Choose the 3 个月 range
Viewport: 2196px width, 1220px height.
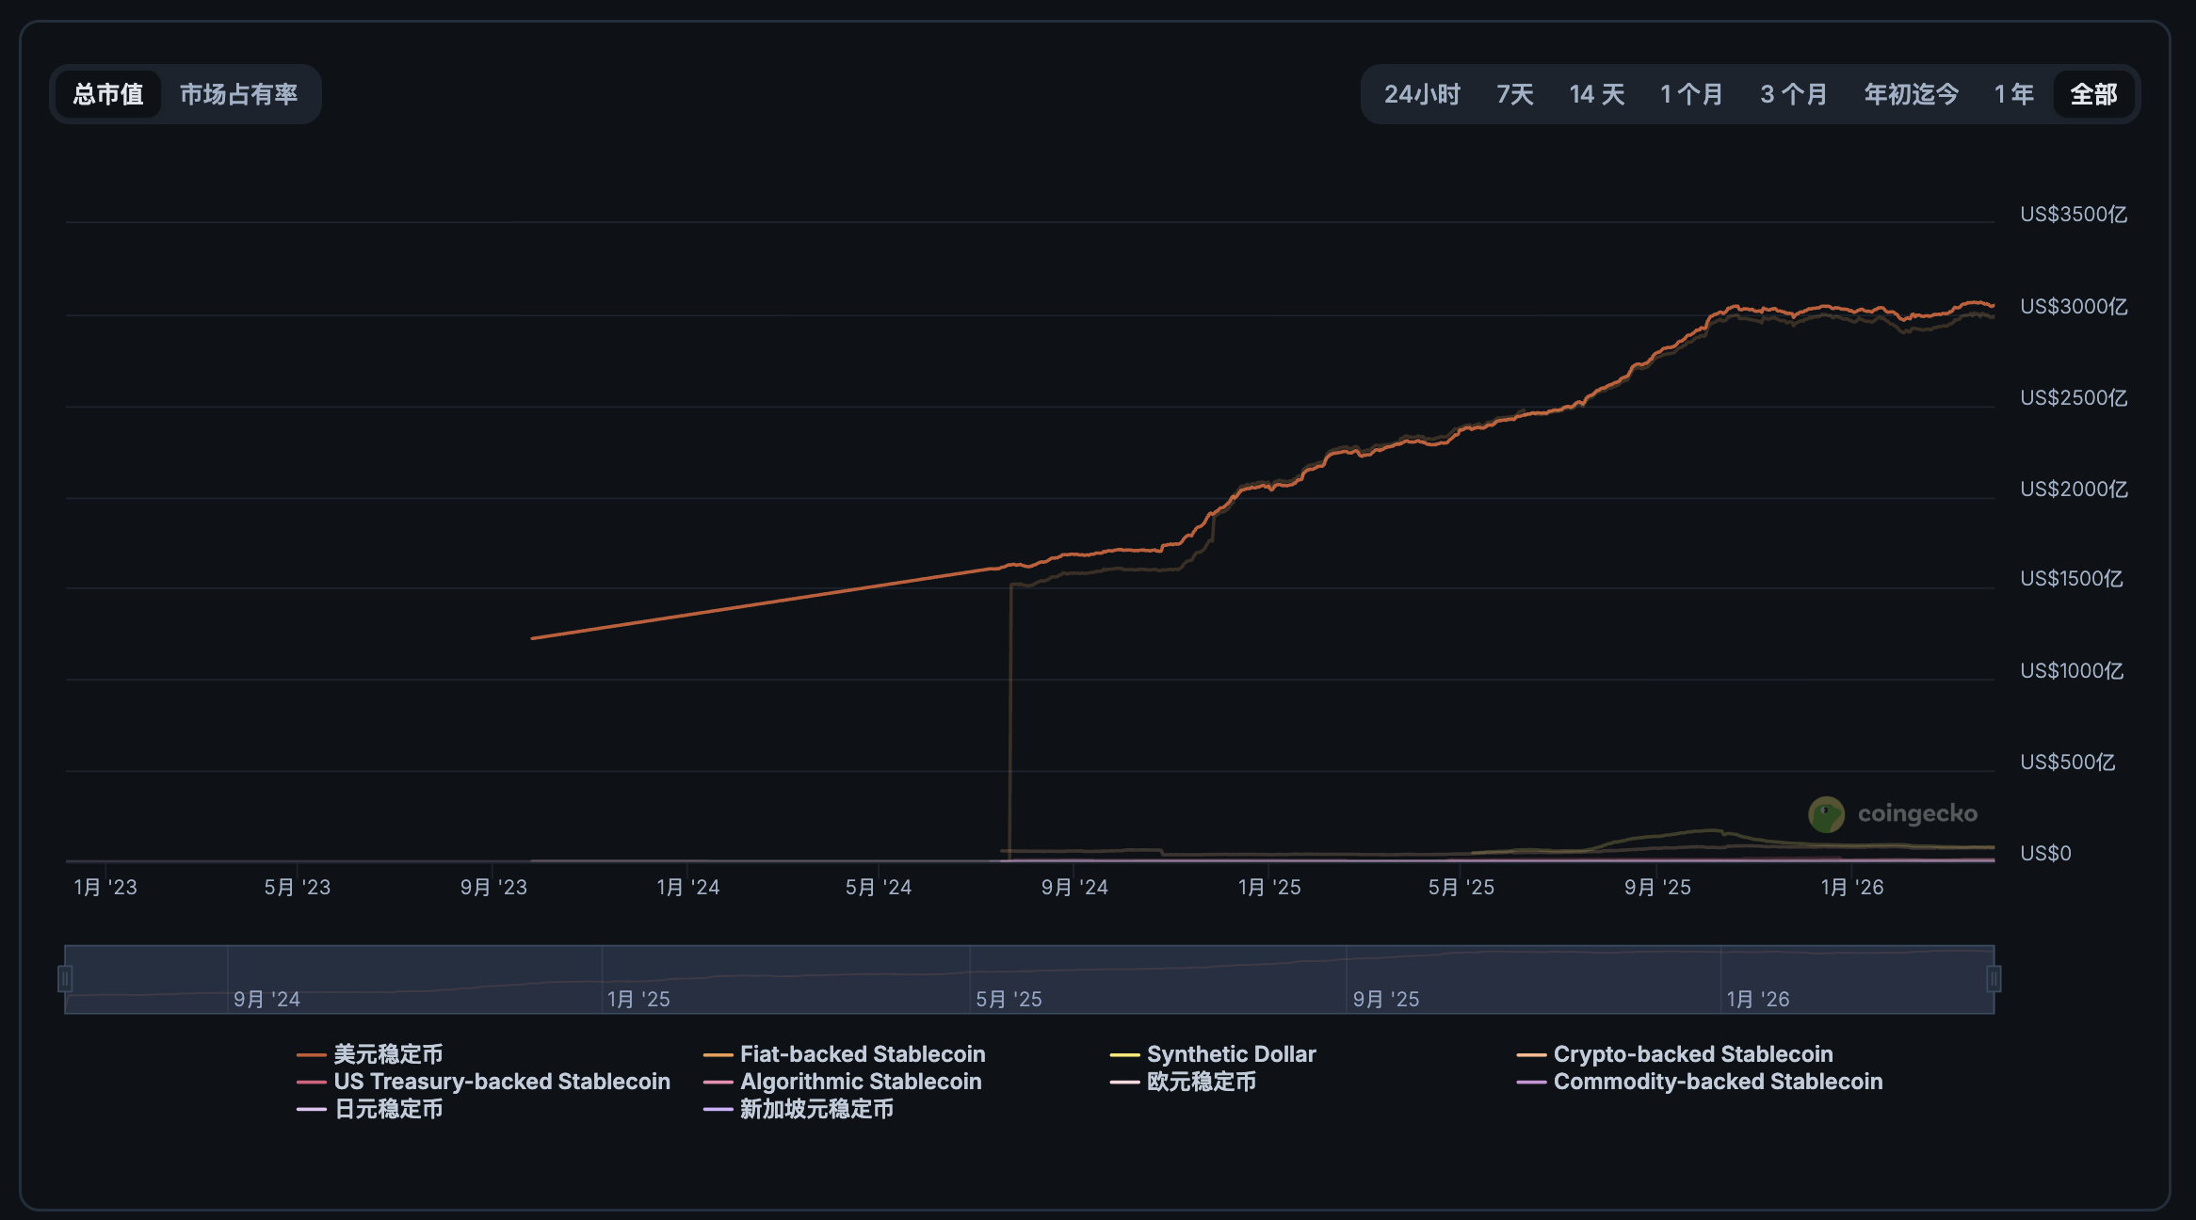pyautogui.click(x=1793, y=94)
